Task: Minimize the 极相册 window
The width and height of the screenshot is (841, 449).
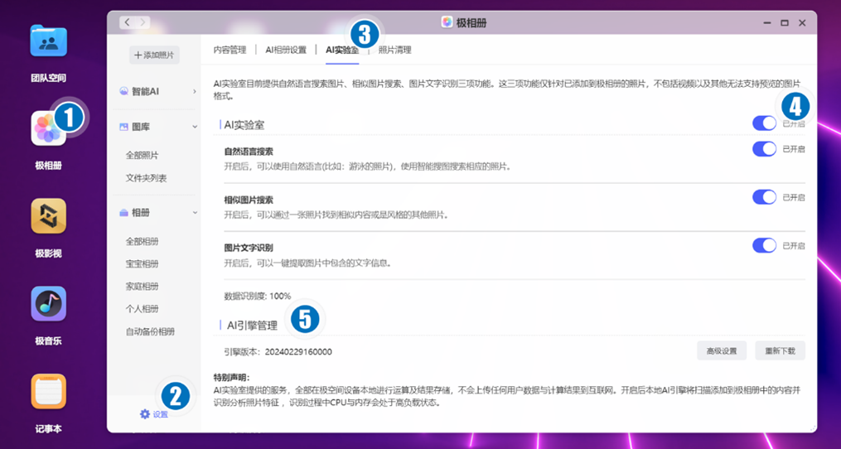Action: coord(767,23)
